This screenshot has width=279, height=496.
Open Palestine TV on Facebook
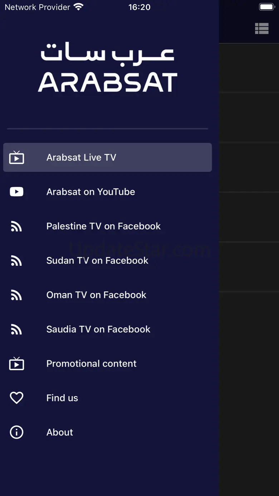(x=103, y=226)
